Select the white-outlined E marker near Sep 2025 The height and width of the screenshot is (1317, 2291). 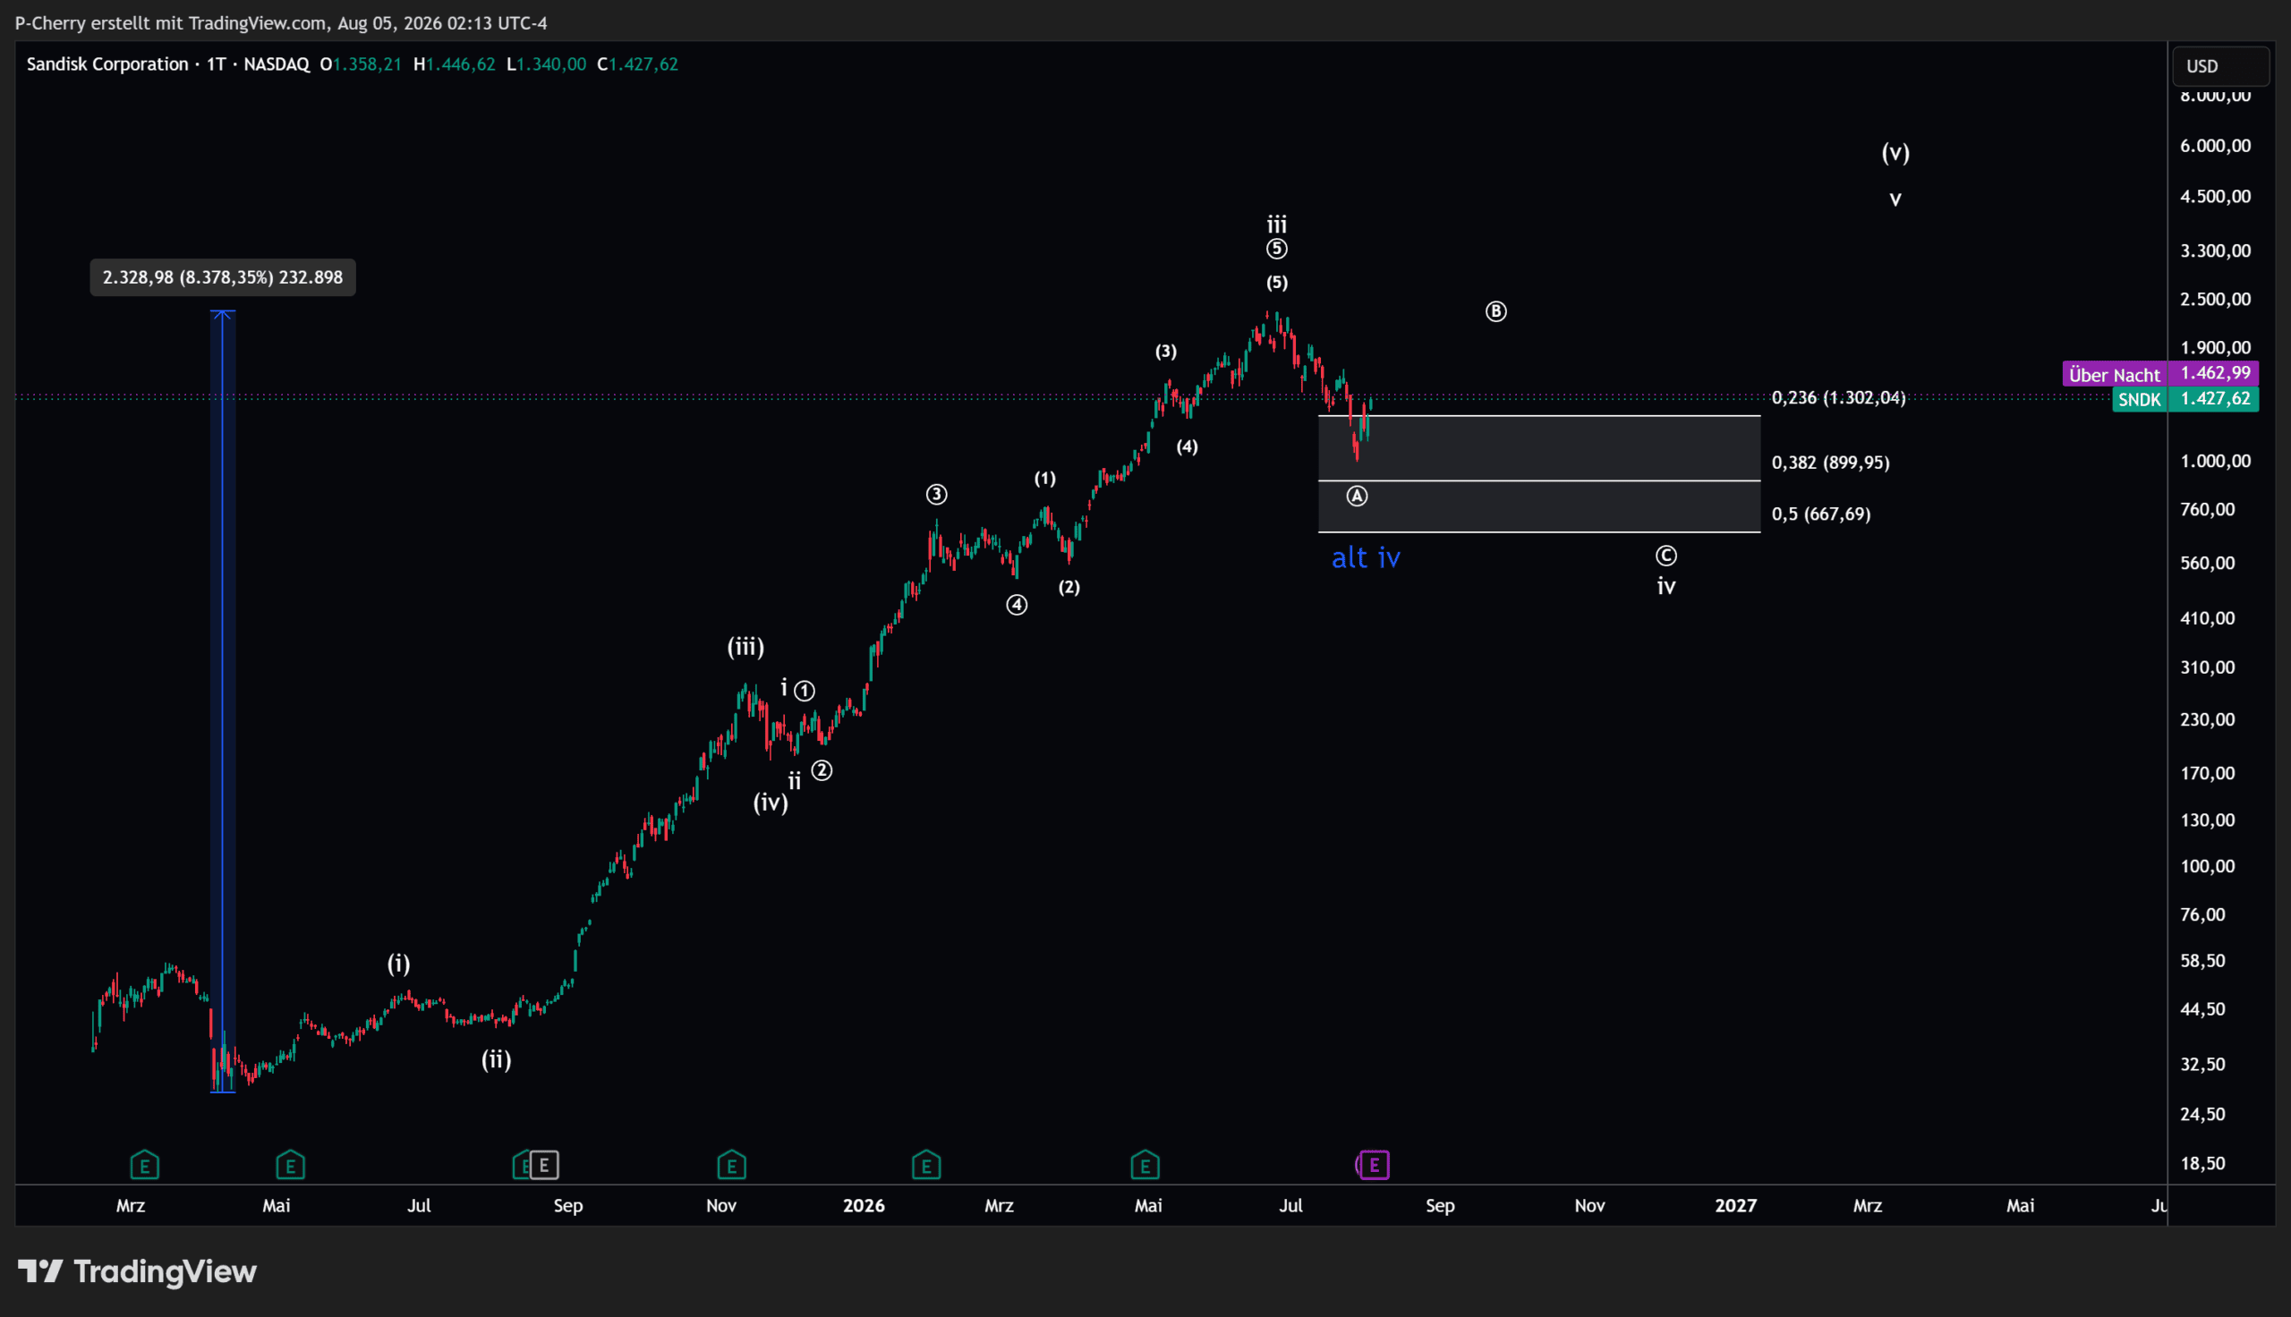(x=544, y=1165)
